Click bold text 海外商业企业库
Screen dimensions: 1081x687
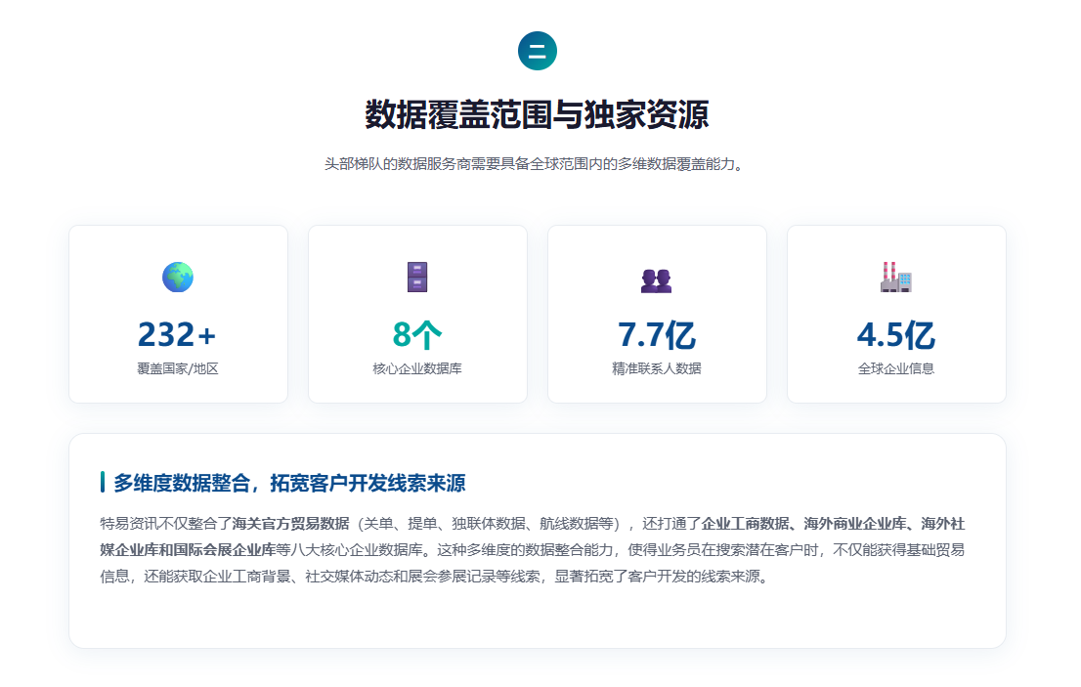click(x=855, y=524)
